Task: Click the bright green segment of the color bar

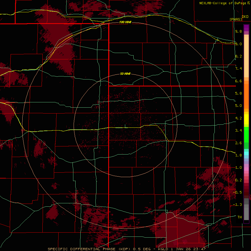Action: click(x=246, y=134)
